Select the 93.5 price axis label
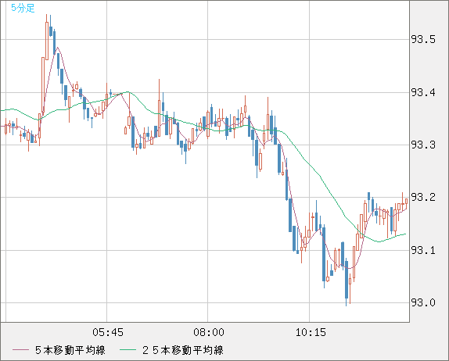Screen dimensions: 449x361 click(423, 39)
